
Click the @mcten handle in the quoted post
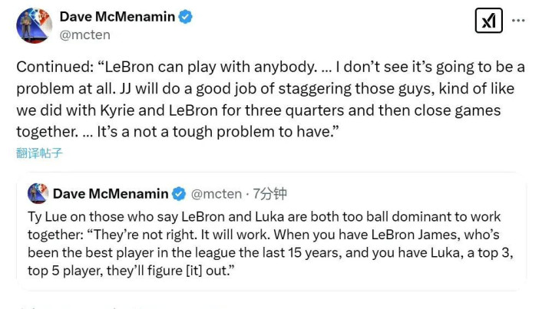click(x=216, y=194)
